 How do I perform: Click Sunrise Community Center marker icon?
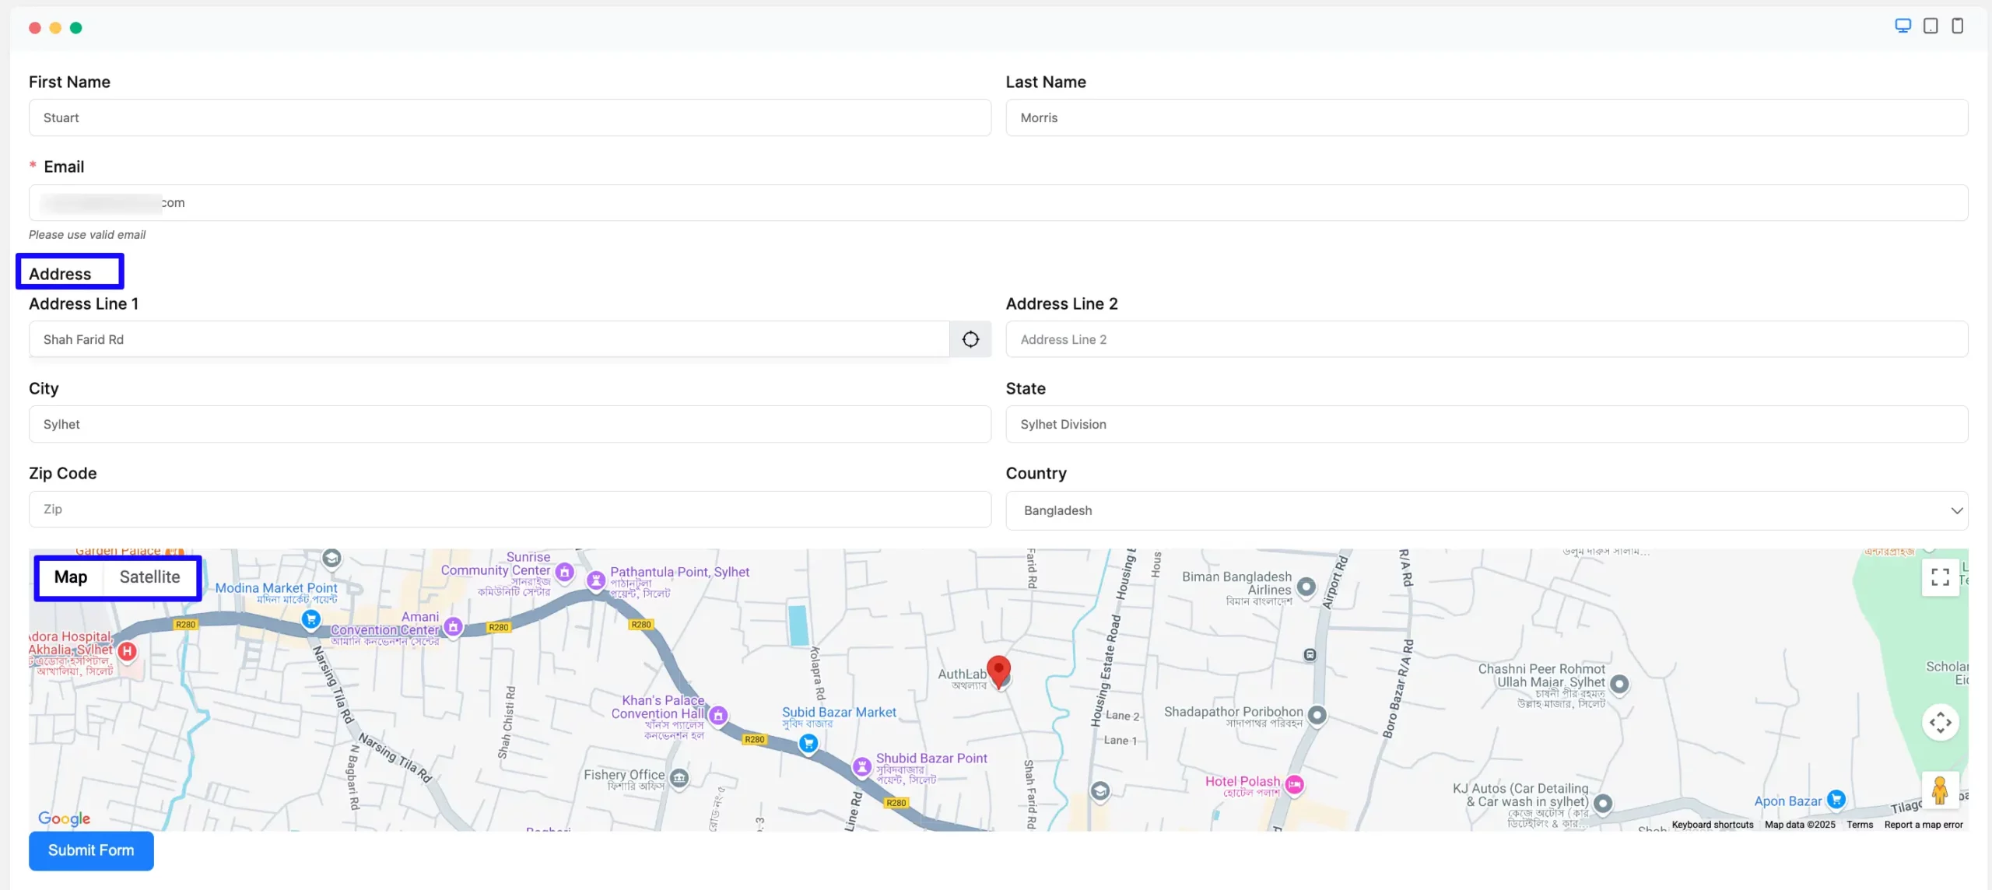[565, 573]
